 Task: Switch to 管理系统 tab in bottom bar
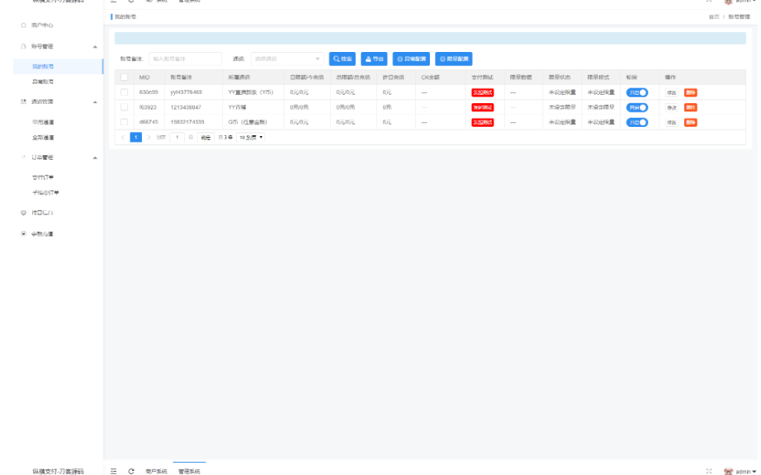[x=188, y=471]
